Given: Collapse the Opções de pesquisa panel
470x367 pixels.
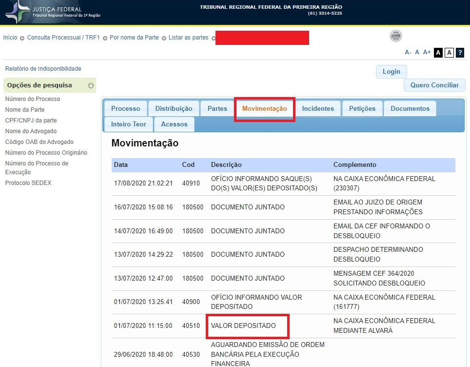Looking at the screenshot, I should pyautogui.click(x=91, y=85).
